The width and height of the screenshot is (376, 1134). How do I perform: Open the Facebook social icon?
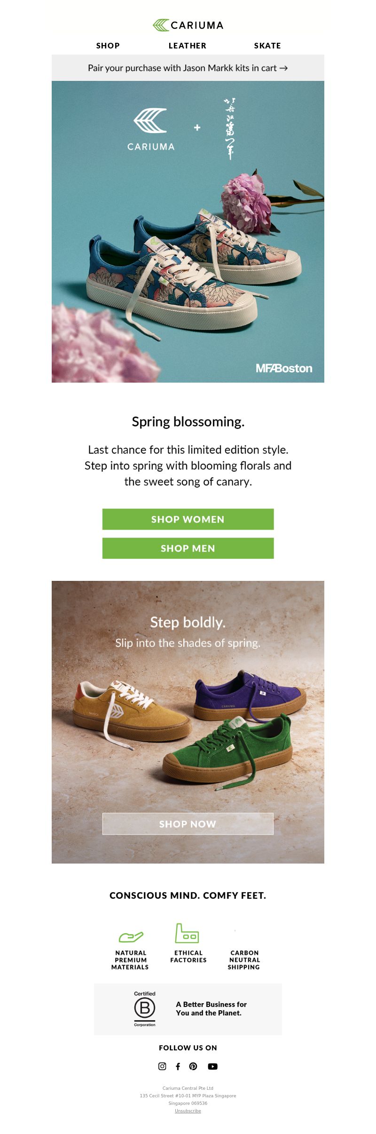coord(178,1066)
